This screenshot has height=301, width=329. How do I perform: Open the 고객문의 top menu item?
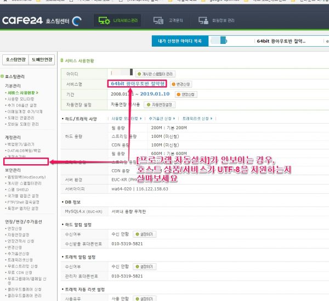(176, 20)
